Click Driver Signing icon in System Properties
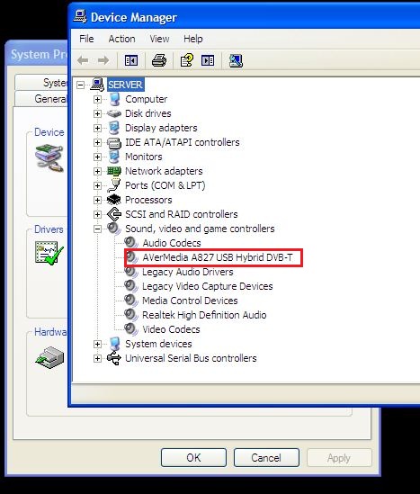420x494 pixels. click(x=49, y=252)
